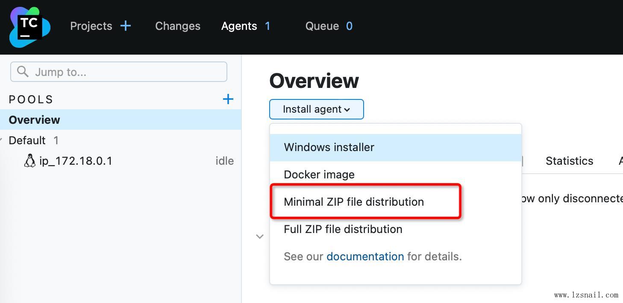This screenshot has width=623, height=303.
Task: Go to the Agents page
Action: coord(239,26)
